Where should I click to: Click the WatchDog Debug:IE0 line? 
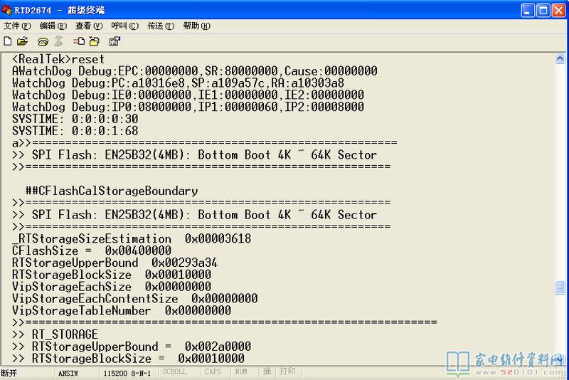pos(188,95)
